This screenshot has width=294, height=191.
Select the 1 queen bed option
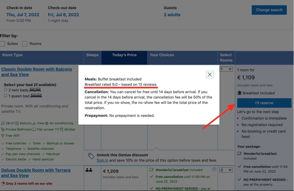6,96
